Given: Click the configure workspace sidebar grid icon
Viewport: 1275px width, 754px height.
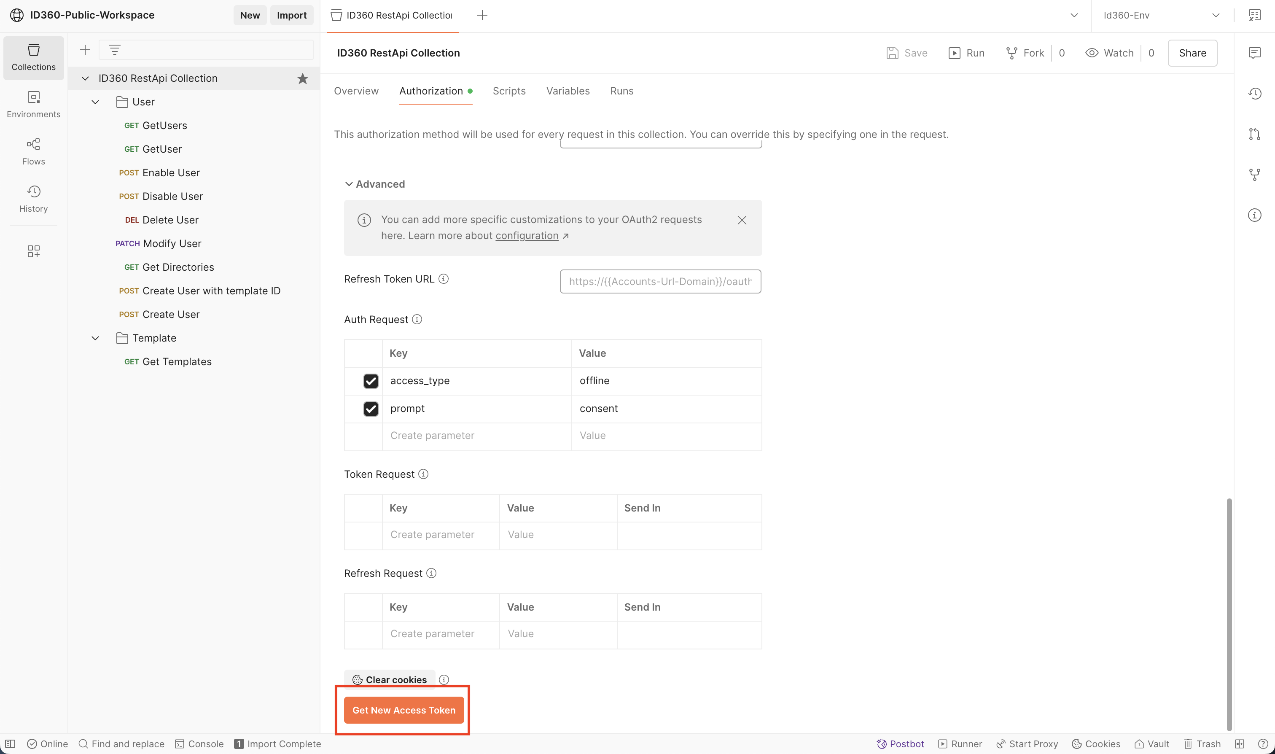Looking at the screenshot, I should tap(34, 251).
